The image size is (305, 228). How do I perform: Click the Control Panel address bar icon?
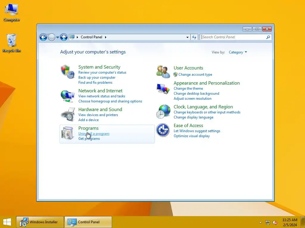(72, 37)
